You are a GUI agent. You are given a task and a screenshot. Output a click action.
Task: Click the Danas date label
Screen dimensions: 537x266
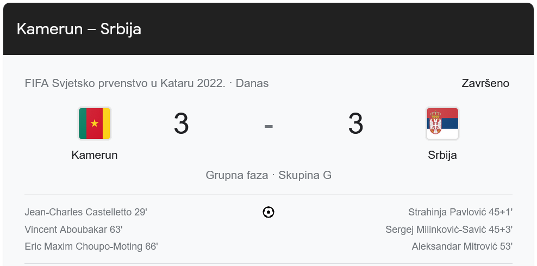click(x=252, y=83)
